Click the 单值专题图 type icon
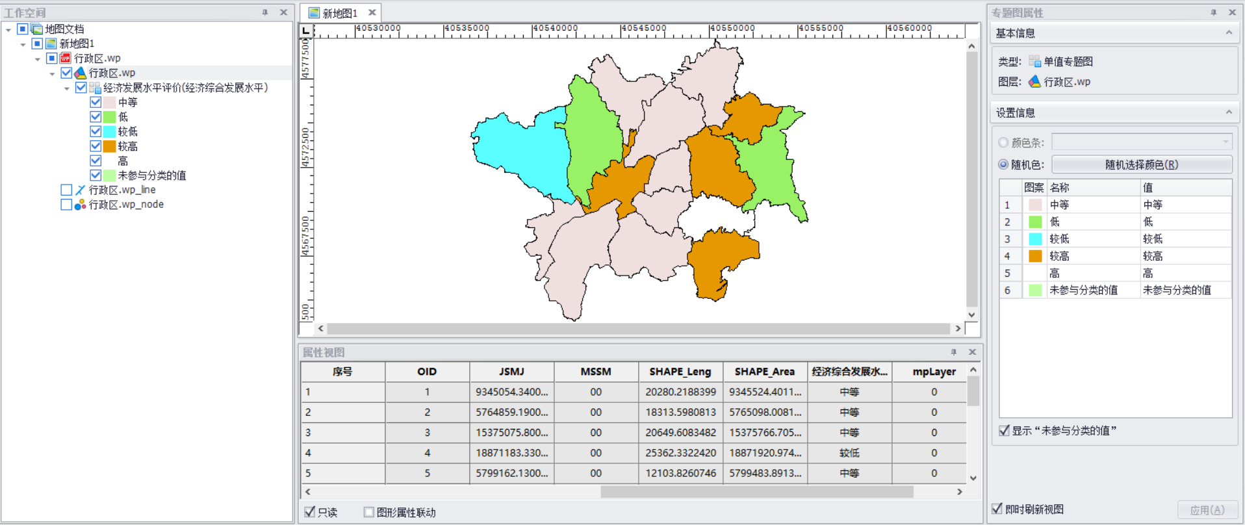Screen dimensions: 1245x525 pos(1035,62)
